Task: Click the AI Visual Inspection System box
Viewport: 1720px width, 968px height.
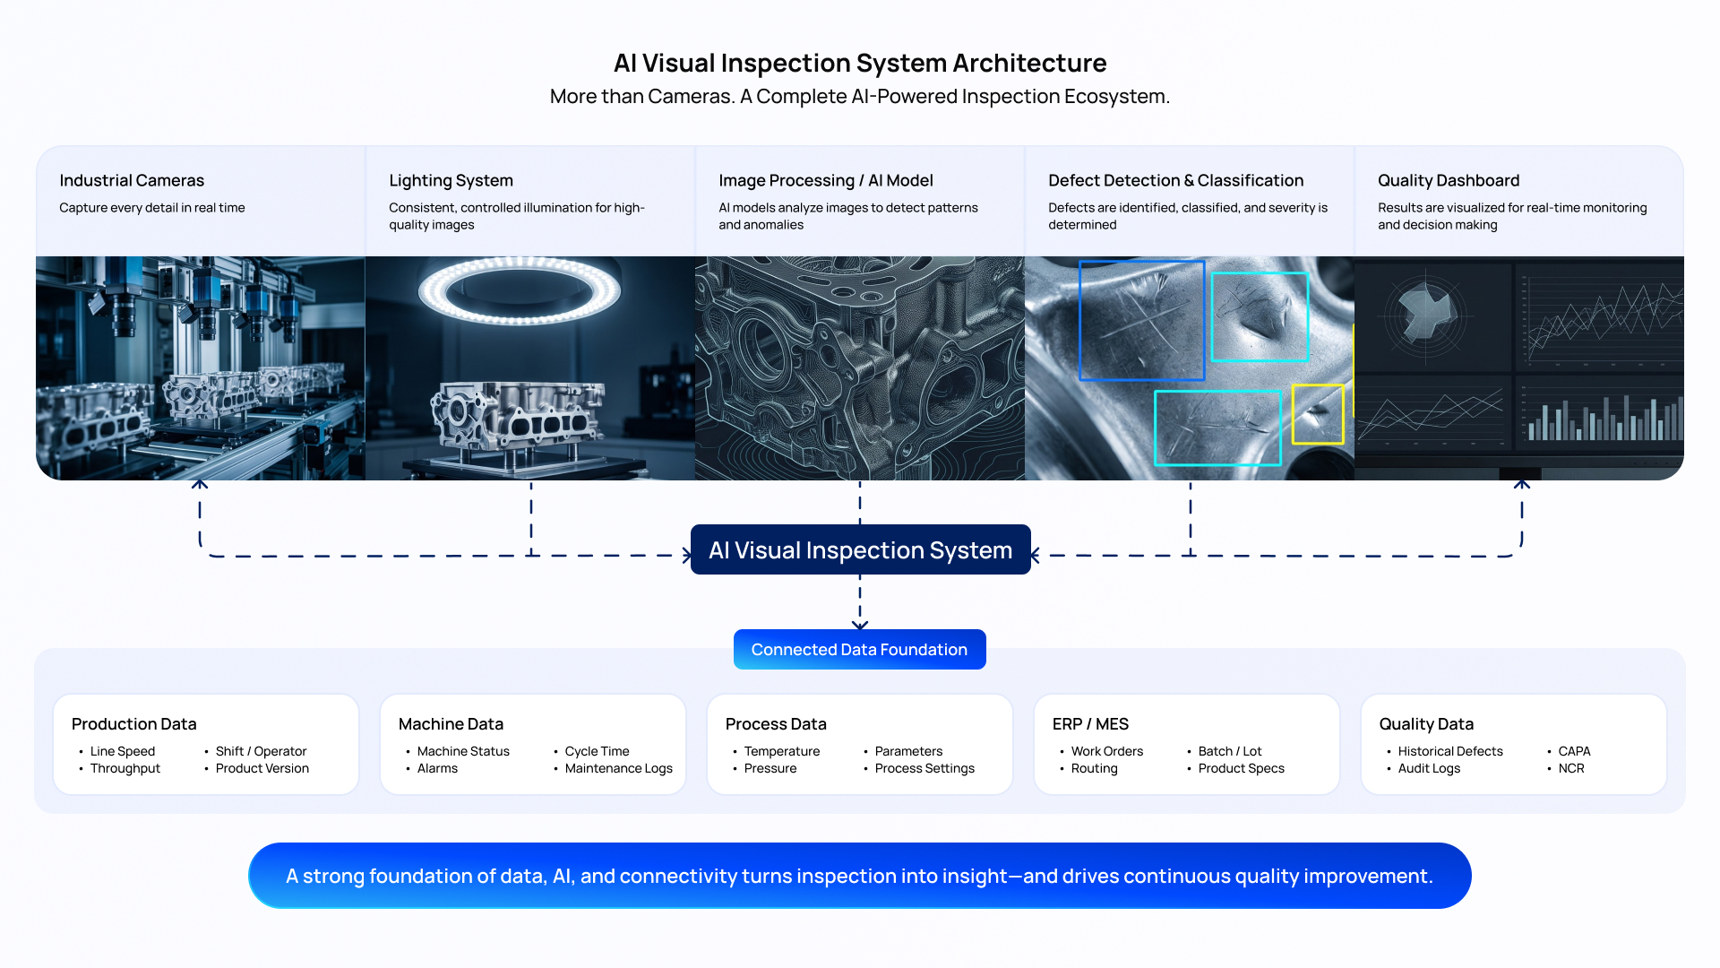Action: [x=860, y=549]
